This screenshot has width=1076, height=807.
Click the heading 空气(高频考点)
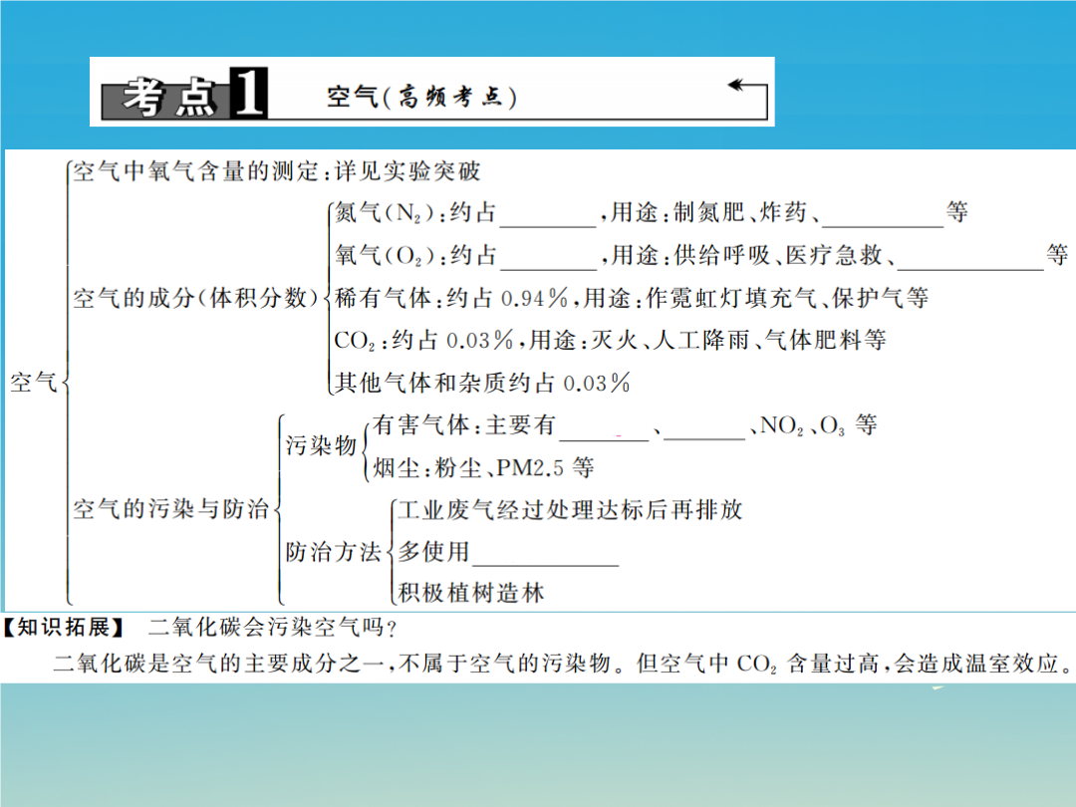[x=421, y=97]
